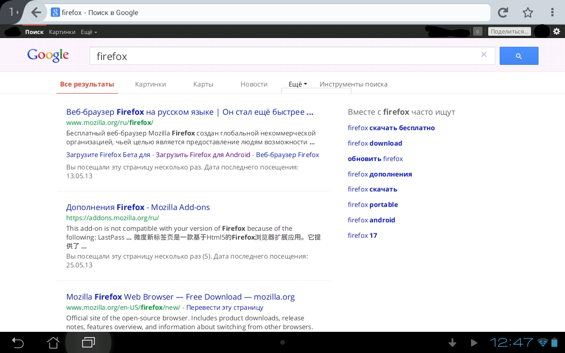Switch to the Картинки results tab

coord(151,84)
